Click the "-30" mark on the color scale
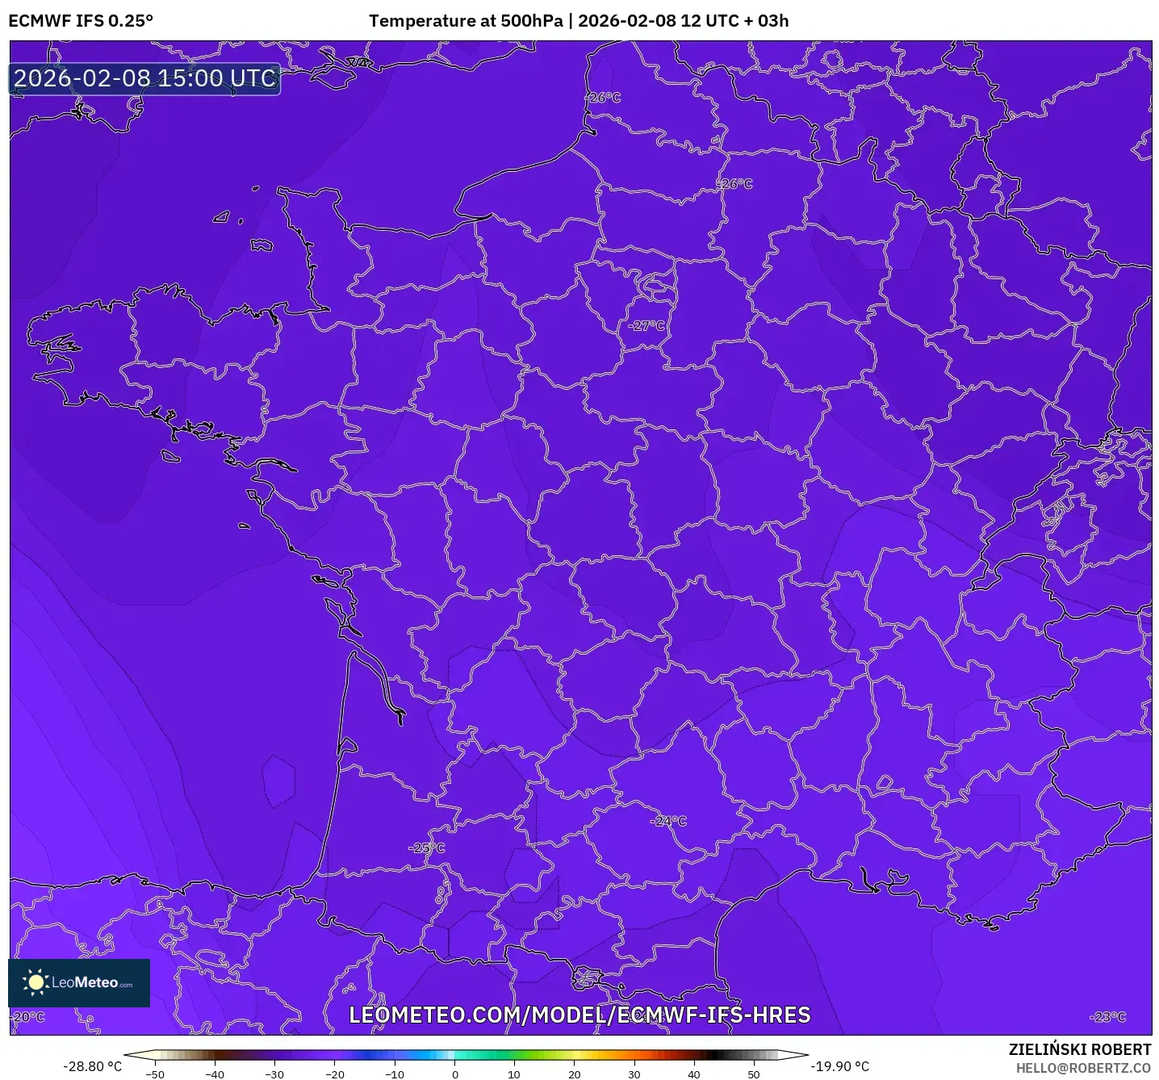Screen dimensions: 1159x1080 point(274,1074)
